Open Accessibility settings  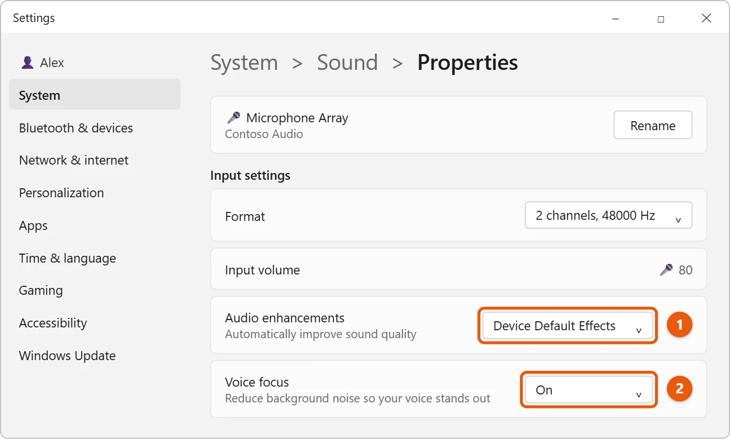[53, 323]
